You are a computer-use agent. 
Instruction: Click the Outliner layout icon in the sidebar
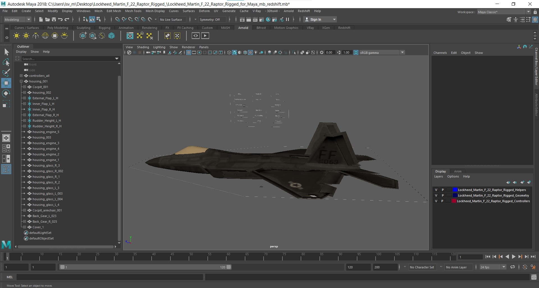pyautogui.click(x=6, y=169)
